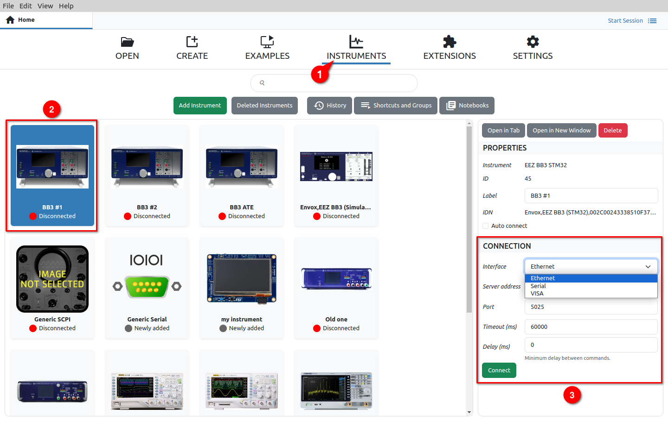The image size is (668, 421).
Task: Click the EEZ BB3 STM32 instrument name
Action: [546, 165]
